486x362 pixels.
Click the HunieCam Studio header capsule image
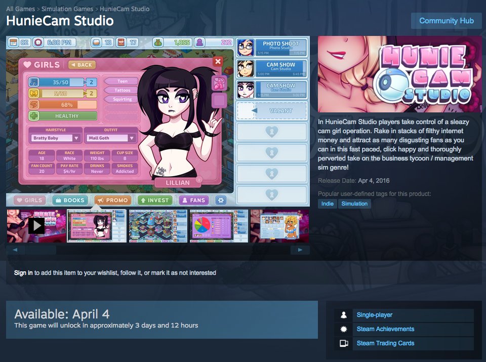click(399, 74)
